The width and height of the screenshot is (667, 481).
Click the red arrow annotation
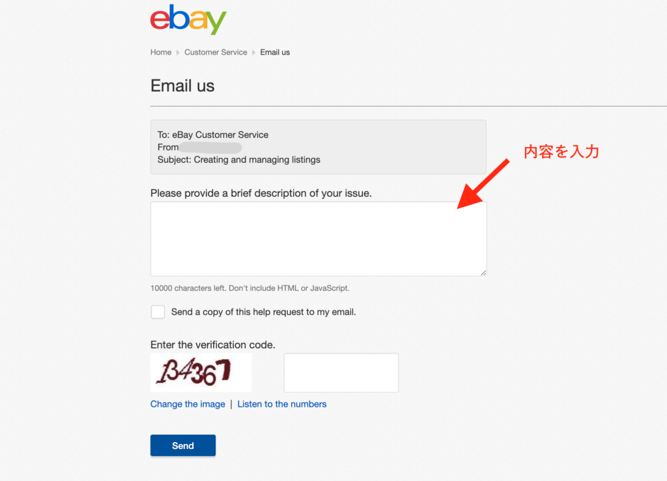pos(483,184)
